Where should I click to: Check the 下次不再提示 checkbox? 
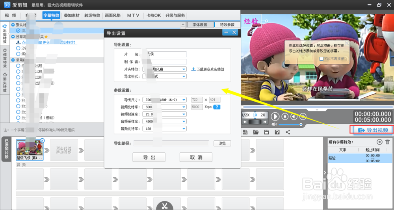click(322, 59)
